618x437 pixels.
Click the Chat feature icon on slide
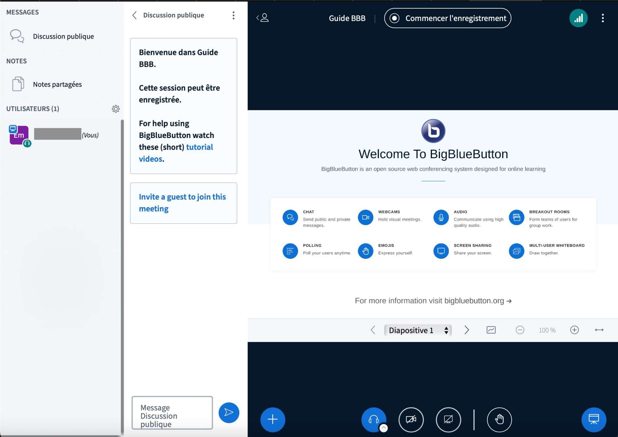click(290, 217)
